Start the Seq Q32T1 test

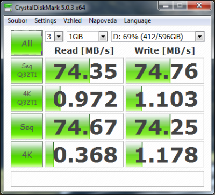pyautogui.click(x=27, y=70)
